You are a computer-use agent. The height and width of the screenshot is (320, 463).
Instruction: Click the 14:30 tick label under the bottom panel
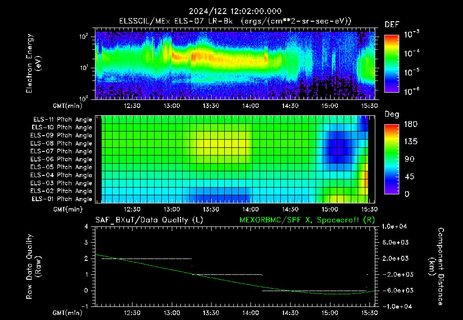(290, 313)
